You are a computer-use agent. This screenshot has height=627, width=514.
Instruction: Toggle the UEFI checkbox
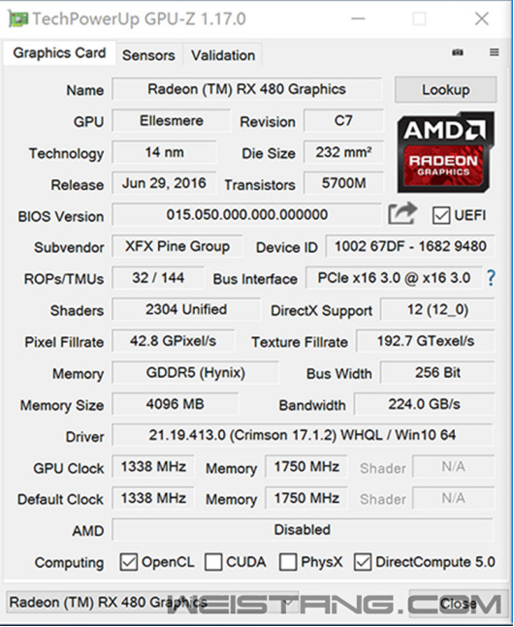(x=441, y=215)
